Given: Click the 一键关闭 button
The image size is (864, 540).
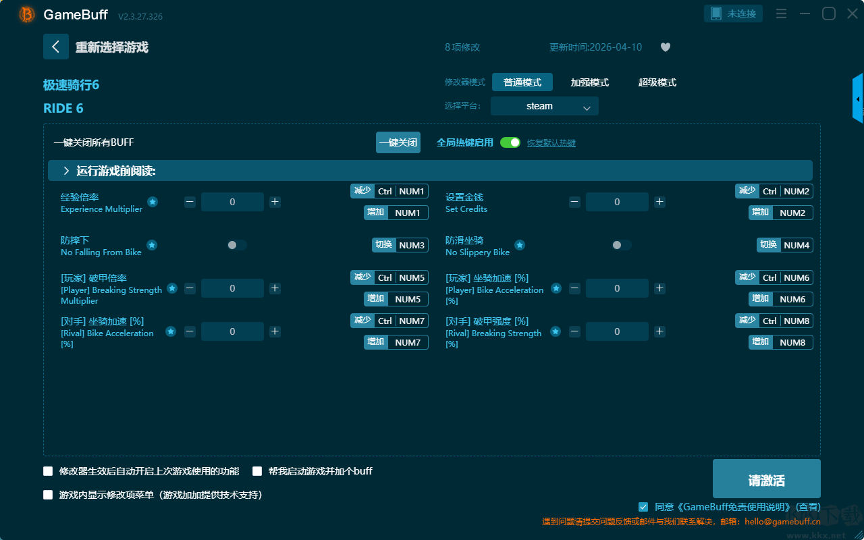Looking at the screenshot, I should (x=398, y=142).
